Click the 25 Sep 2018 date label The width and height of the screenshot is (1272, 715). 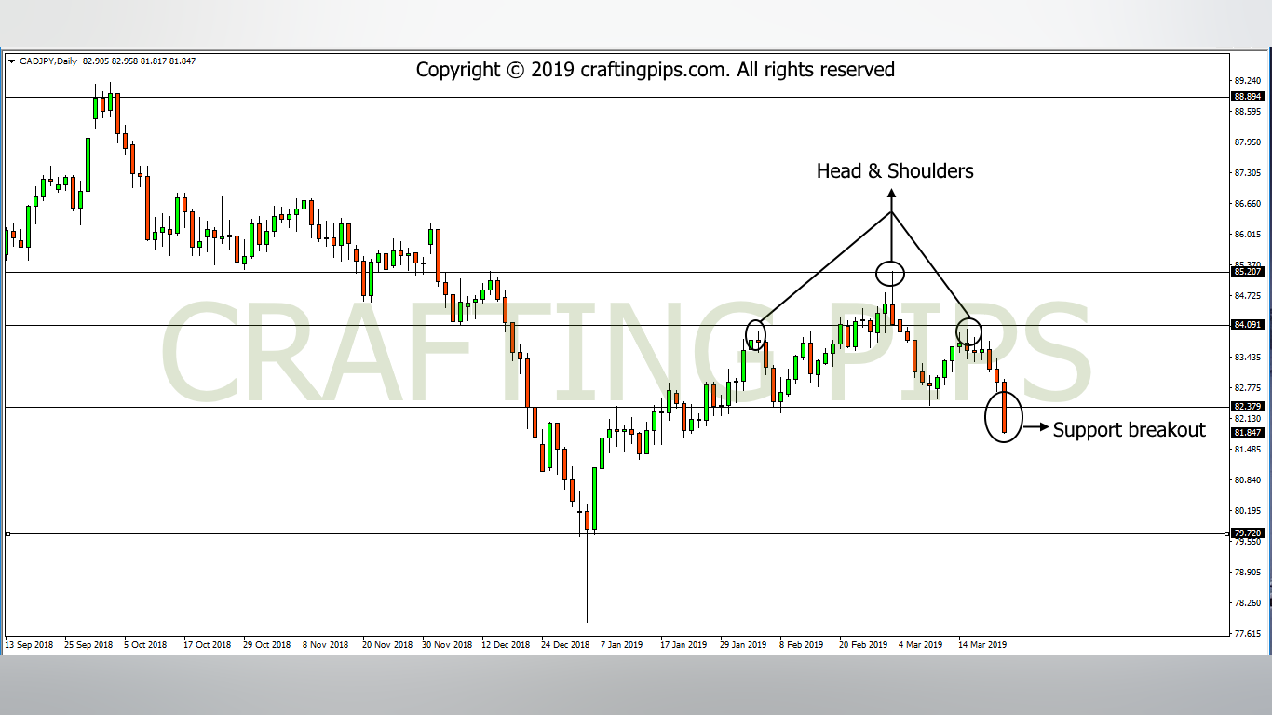click(88, 644)
